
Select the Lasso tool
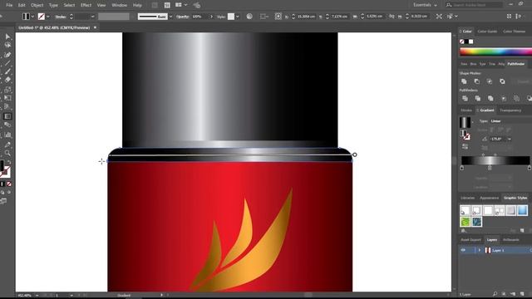[x=7, y=45]
